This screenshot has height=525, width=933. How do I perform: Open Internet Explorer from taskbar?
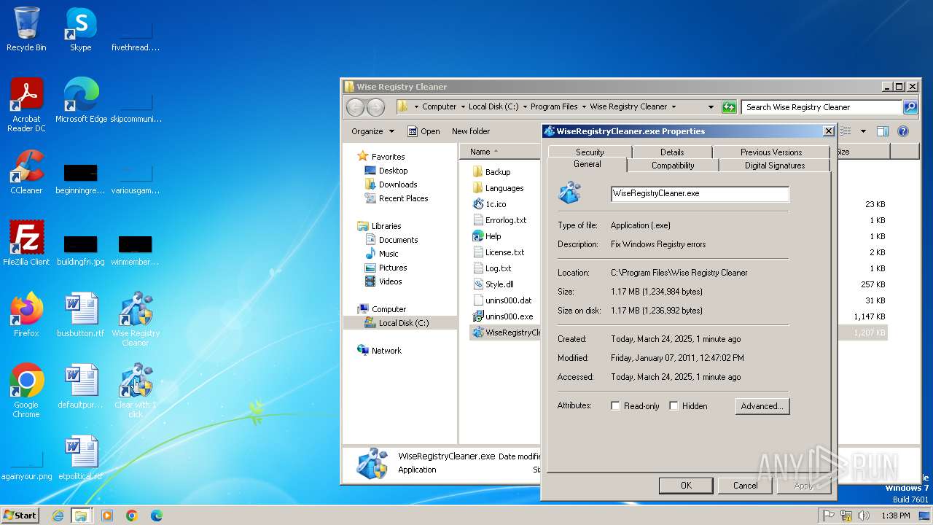point(58,516)
